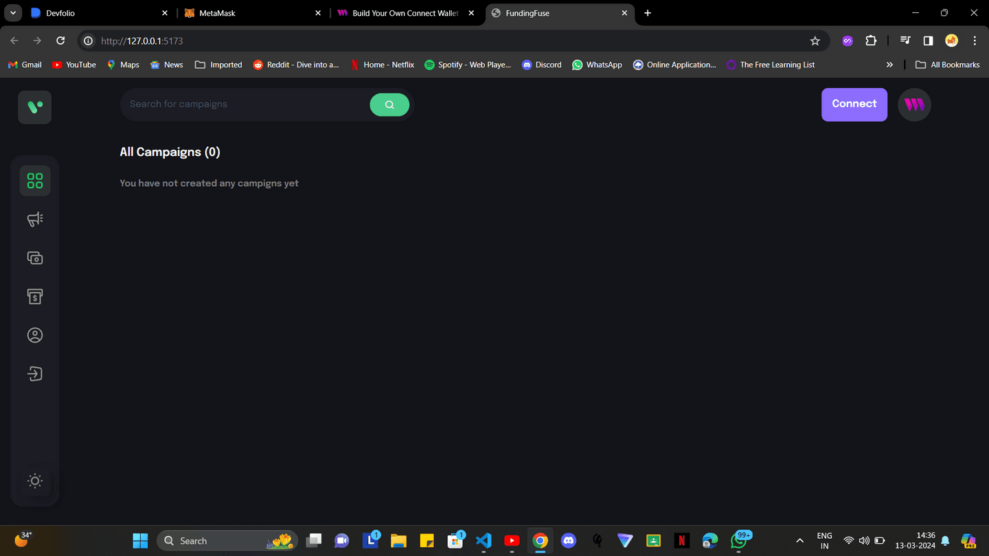
Task: Open the campaign megaphone icon in sidebar
Action: [x=35, y=219]
